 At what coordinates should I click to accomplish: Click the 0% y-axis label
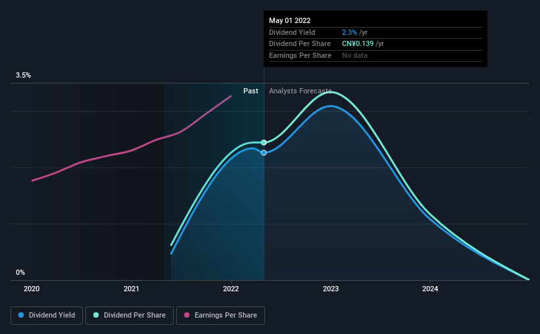tap(20, 273)
